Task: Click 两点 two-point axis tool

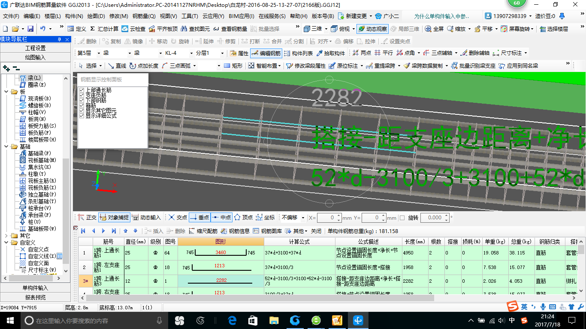Action: [362, 53]
